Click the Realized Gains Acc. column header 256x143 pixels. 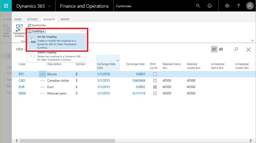pyautogui.click(x=171, y=66)
